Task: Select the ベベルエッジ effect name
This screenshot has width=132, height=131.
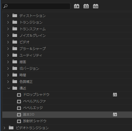Action: 33,108
